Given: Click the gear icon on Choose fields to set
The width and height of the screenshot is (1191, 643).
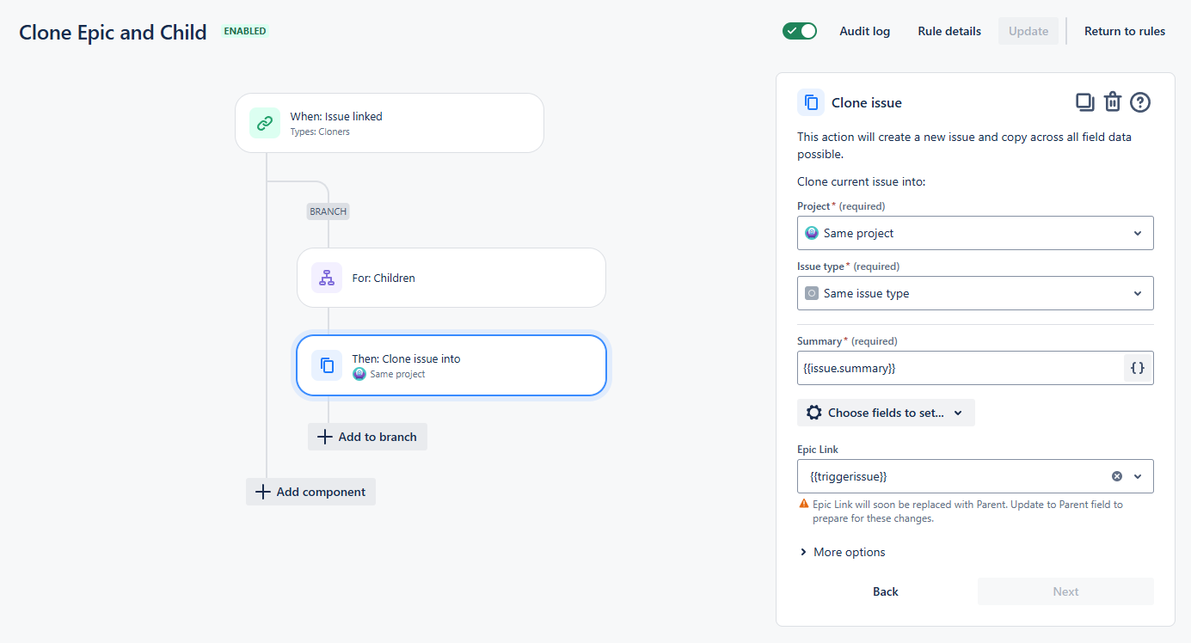Looking at the screenshot, I should (813, 413).
